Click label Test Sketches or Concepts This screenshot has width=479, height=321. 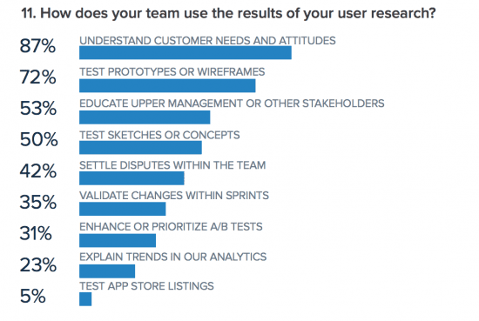coord(159,135)
